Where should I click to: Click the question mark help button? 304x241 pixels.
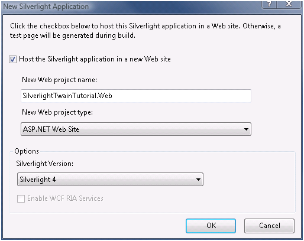point(269,4)
